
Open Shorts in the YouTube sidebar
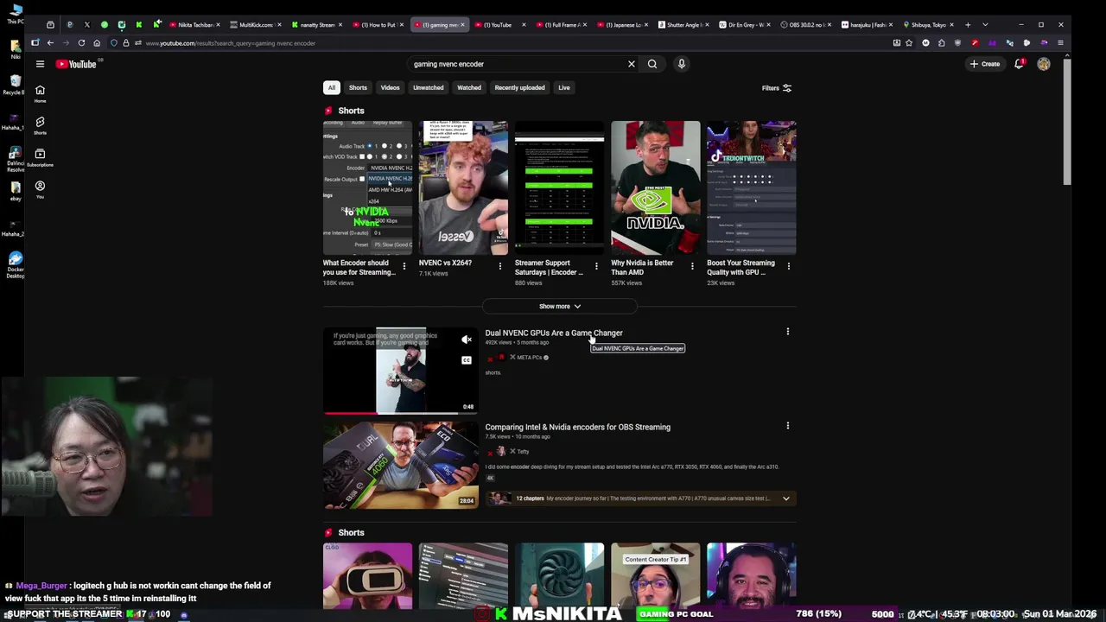[40, 125]
